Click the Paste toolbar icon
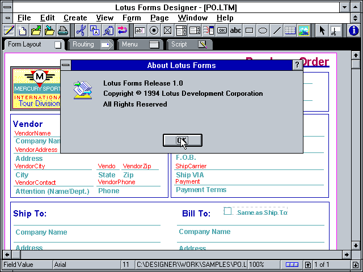This screenshot has height=272, width=363. (x=108, y=31)
